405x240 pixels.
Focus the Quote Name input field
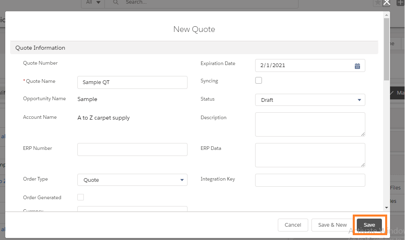(132, 82)
